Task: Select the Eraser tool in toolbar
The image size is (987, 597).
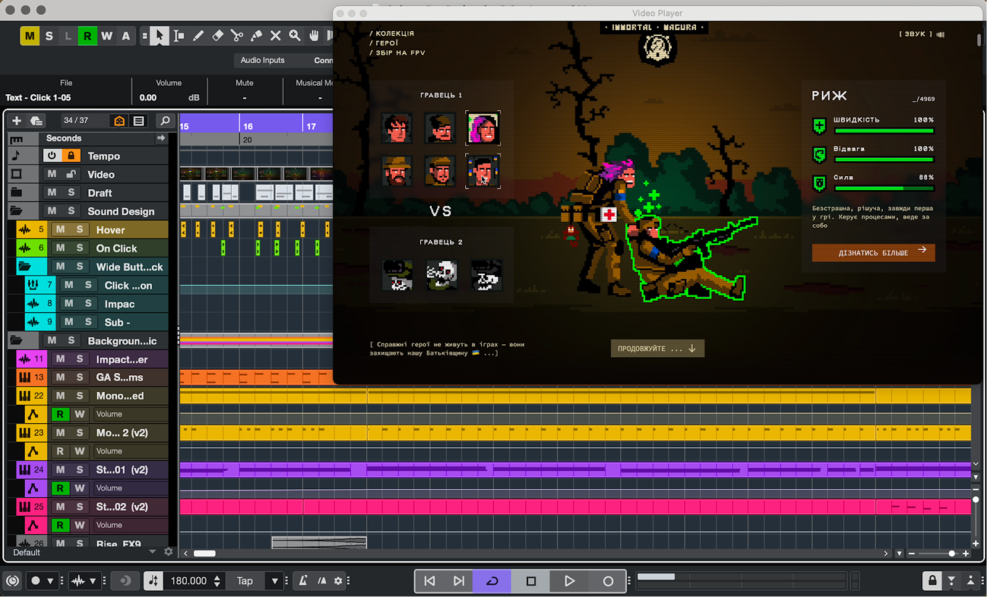Action: click(x=218, y=36)
